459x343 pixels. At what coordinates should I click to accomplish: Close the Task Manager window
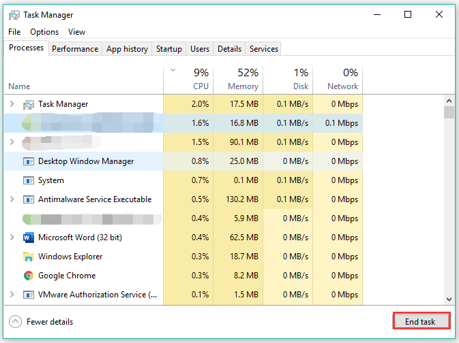[x=439, y=14]
